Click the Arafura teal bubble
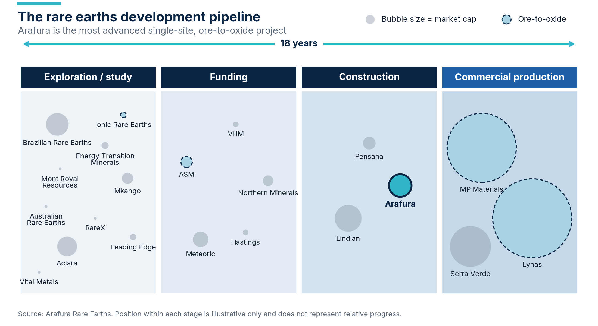The height and width of the screenshot is (326, 598). click(x=400, y=185)
